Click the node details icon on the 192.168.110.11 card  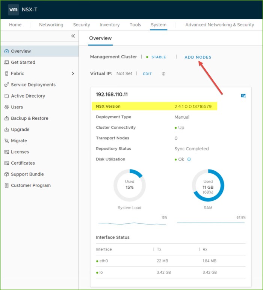[x=243, y=96]
